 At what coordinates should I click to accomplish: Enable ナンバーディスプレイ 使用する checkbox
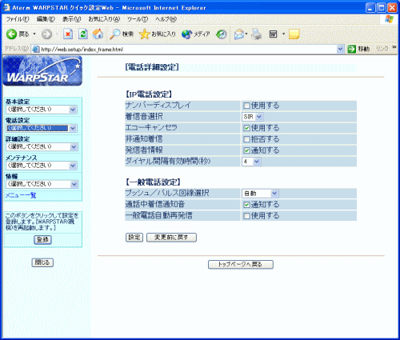point(246,106)
